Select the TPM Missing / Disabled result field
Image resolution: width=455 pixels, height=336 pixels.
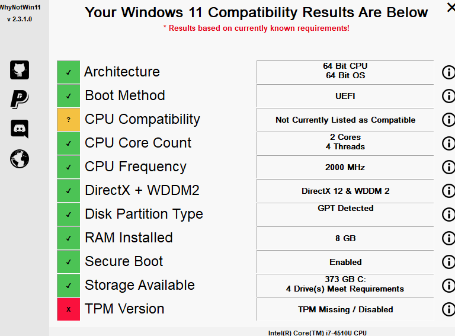point(345,309)
